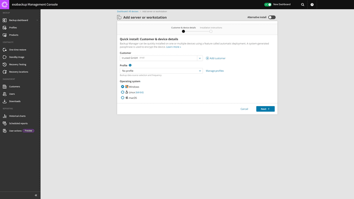Collapse the sidebar with double-chevron icon
354x199 pixels.
click(x=36, y=195)
